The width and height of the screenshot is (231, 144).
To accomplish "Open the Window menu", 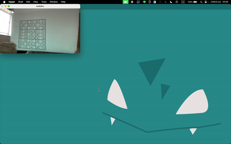I will [54, 2].
